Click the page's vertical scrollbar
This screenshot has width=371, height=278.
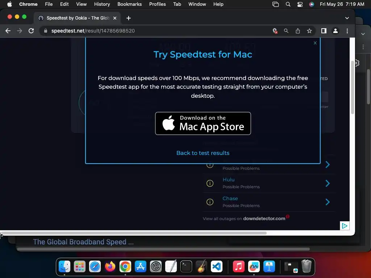(352, 88)
